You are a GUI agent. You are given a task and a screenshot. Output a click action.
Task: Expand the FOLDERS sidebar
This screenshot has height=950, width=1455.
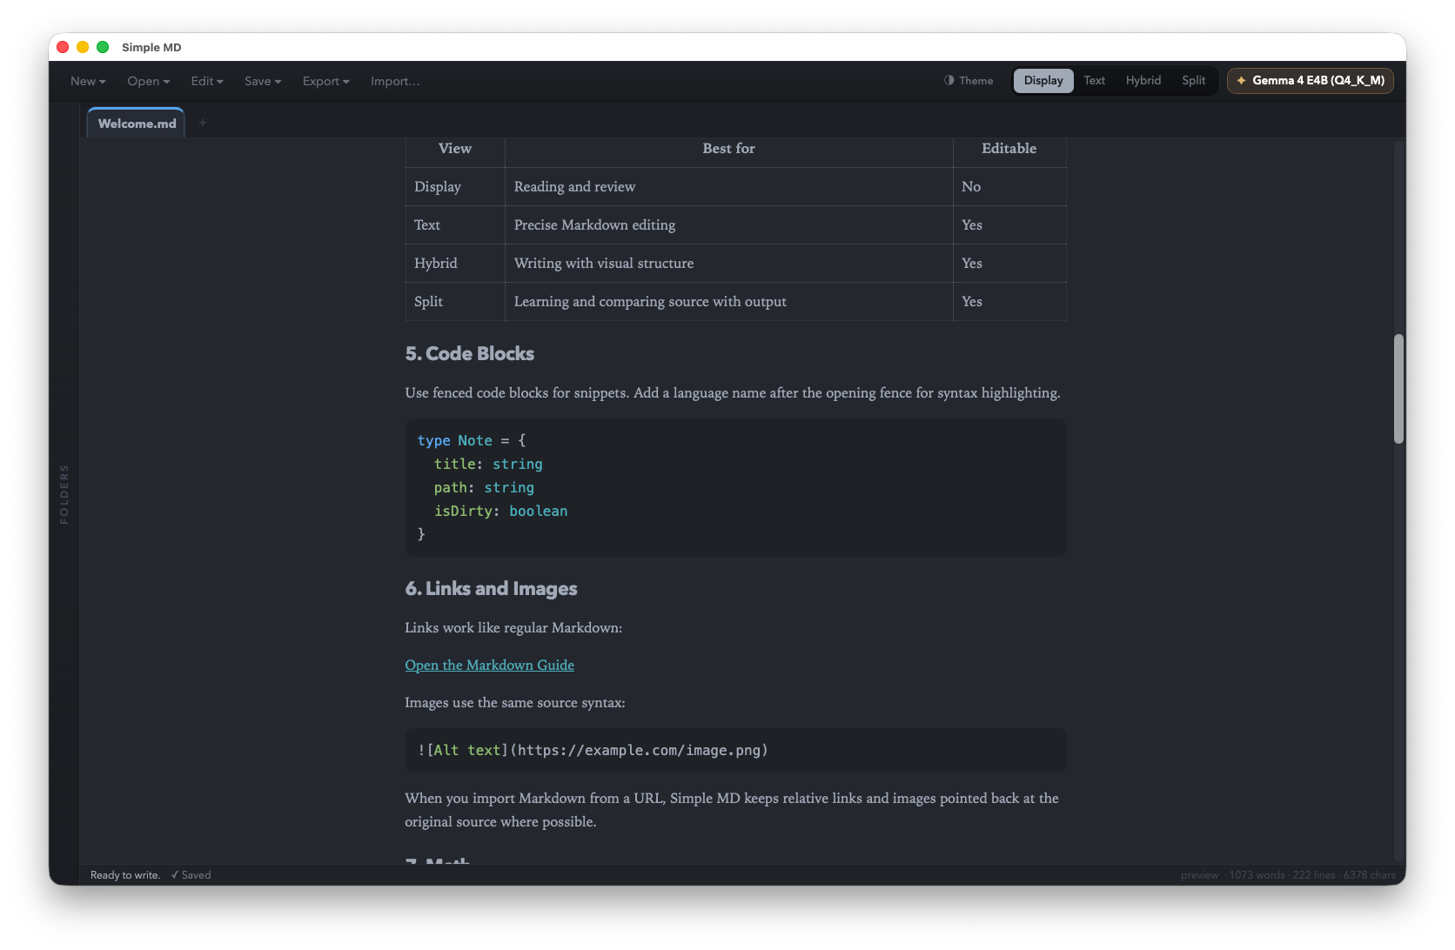click(64, 494)
